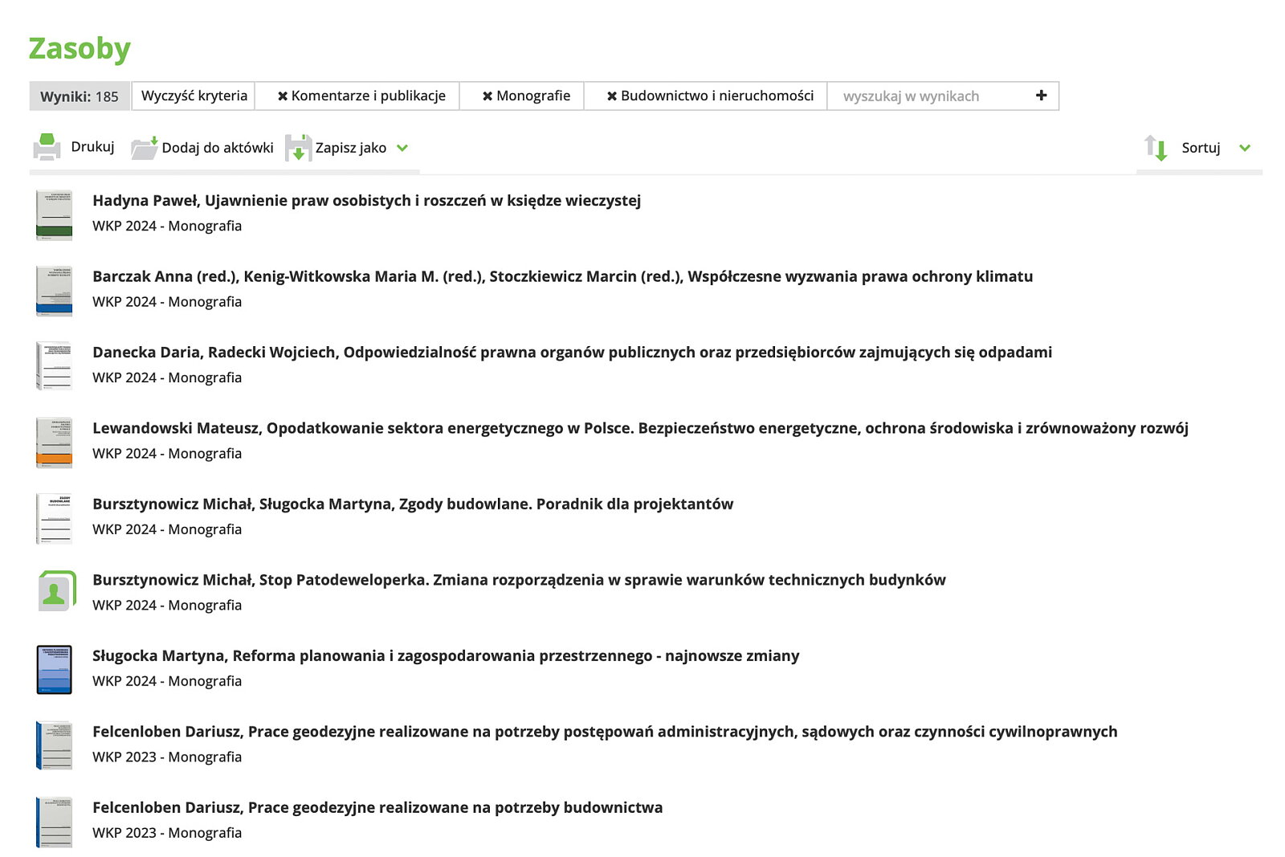Remove the Budownictwo i nieruchomości filter

[612, 96]
